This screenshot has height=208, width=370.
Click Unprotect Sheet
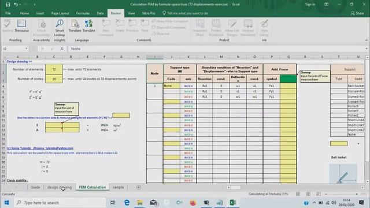pos(200,28)
